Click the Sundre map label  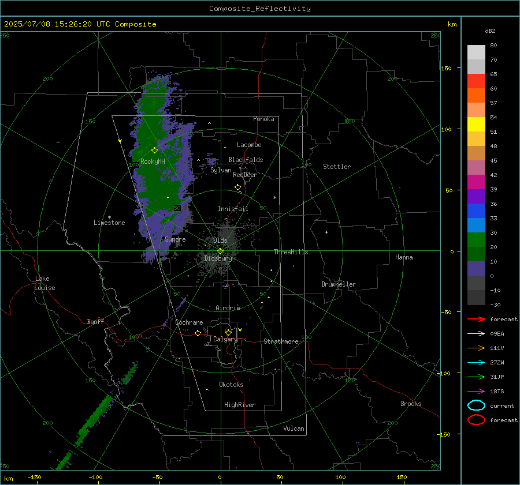coord(175,239)
